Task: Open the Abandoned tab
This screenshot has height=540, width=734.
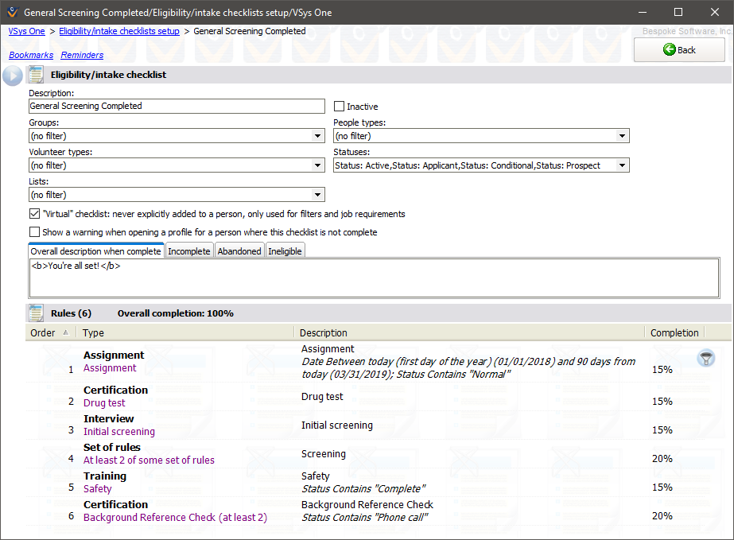Action: coord(239,251)
